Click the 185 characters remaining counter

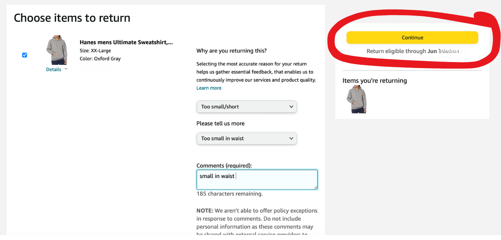click(229, 194)
